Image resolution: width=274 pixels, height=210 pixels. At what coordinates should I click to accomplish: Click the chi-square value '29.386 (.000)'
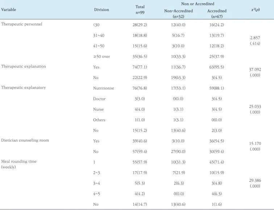(x=255, y=183)
